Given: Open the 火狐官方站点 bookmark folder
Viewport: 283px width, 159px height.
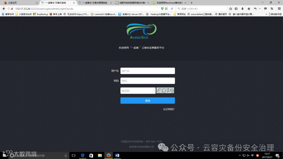Looking at the screenshot, I should (24, 14).
